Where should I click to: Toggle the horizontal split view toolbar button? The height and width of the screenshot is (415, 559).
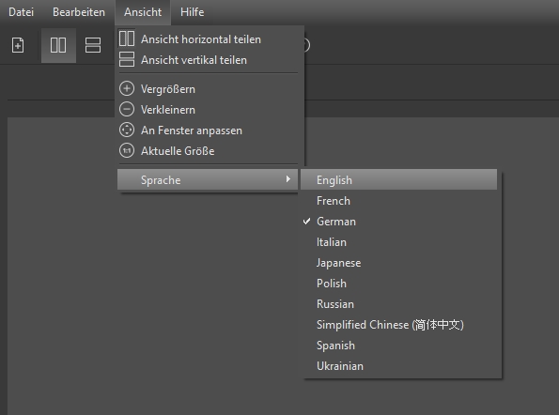(58, 45)
